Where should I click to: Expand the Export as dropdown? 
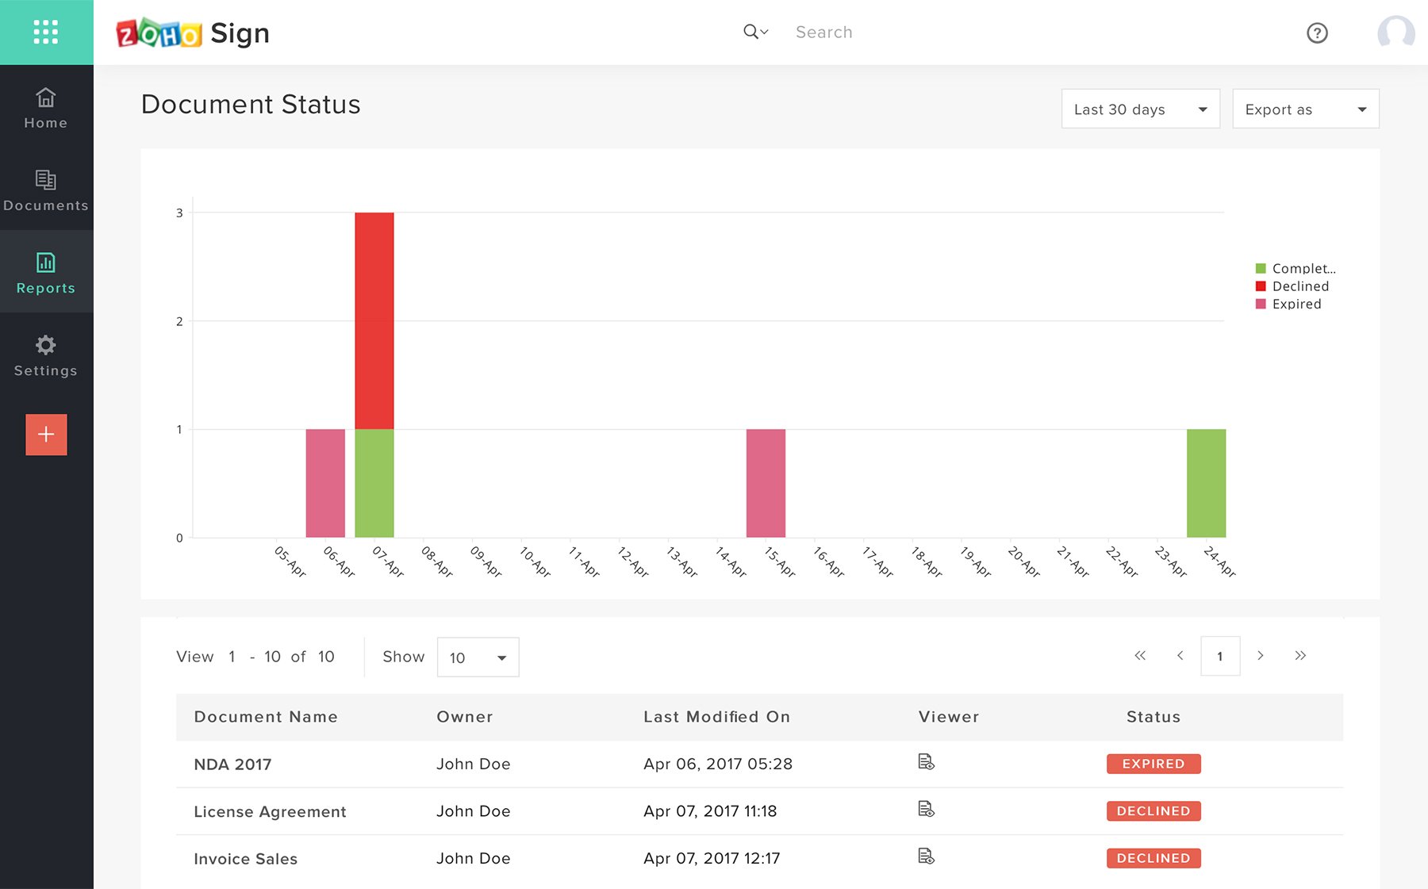coord(1305,109)
